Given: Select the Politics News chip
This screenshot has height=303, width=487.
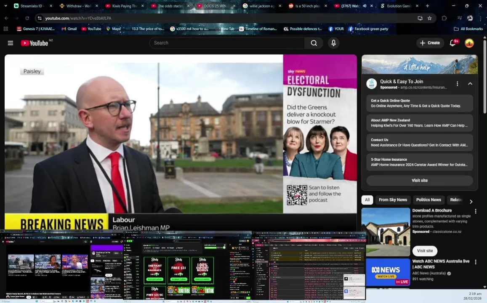Looking at the screenshot, I should 428,200.
